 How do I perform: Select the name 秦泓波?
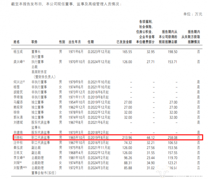click(18, 148)
